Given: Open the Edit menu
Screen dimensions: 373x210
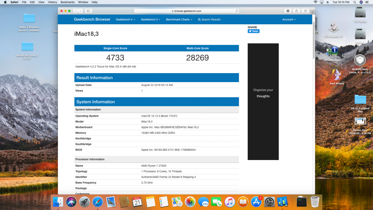Looking at the screenshot, I should pos(32,2).
